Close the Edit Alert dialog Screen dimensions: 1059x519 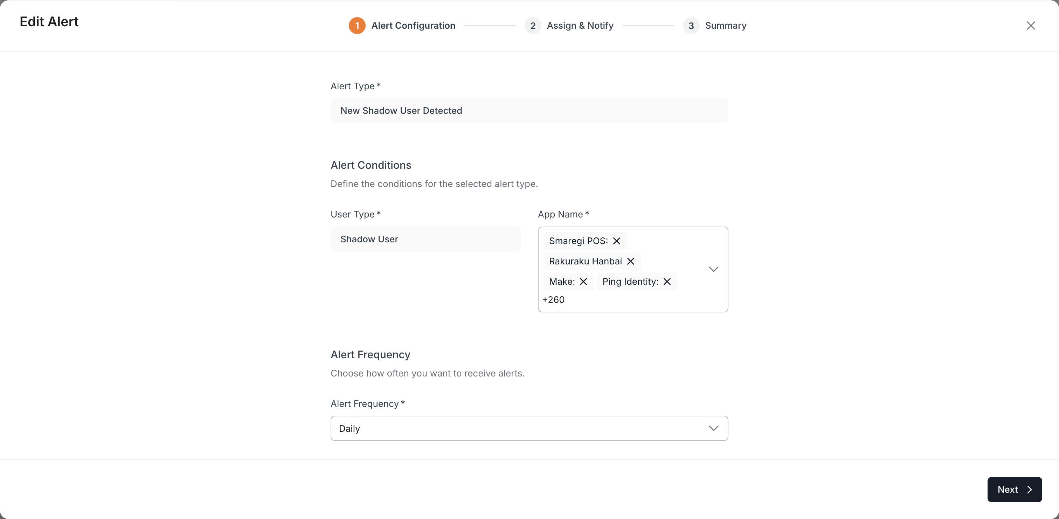1031,26
